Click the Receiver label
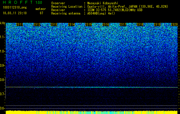The image size is (180, 114). (x=58, y=10)
